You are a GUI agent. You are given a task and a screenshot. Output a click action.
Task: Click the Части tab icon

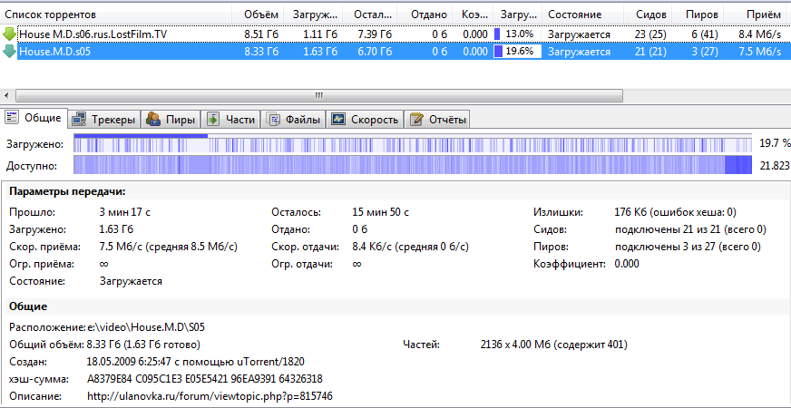coord(213,120)
